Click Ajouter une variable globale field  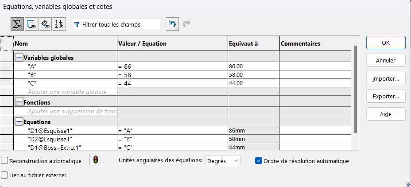tap(66, 92)
